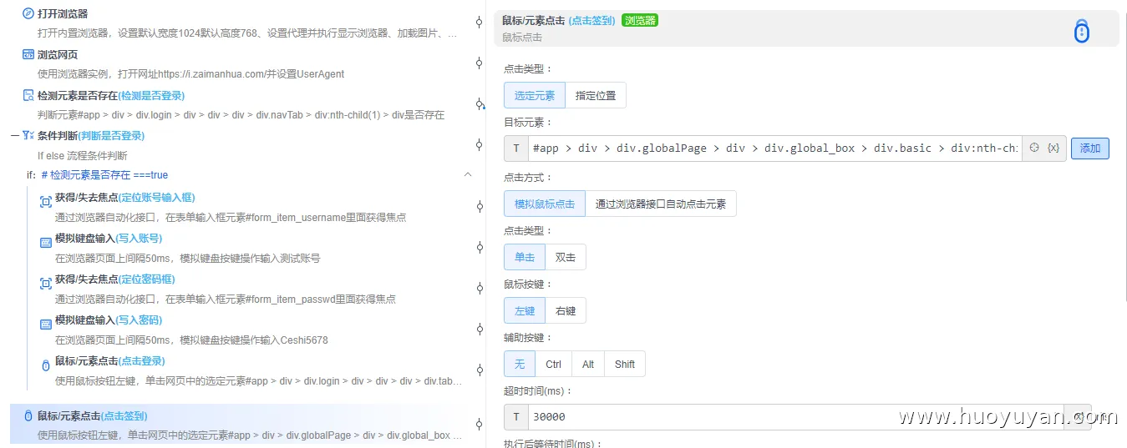The height and width of the screenshot is (448, 1127).
Task: Click the flow node marker for 打开浏览器
Action: [480, 23]
